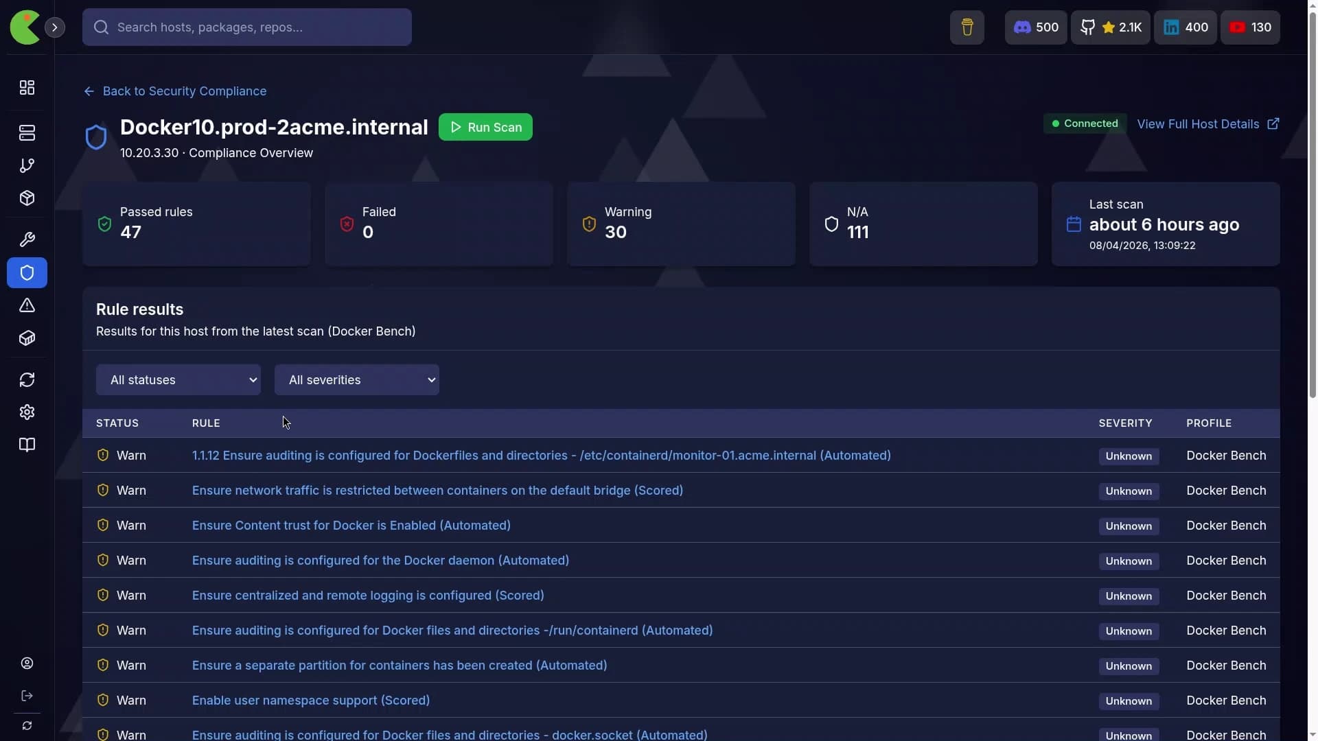
Task: Click the N/A shield icon
Action: (831, 224)
